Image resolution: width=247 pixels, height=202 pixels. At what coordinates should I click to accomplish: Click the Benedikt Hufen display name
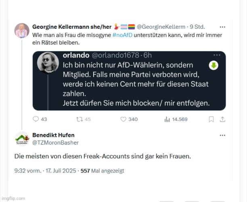pyautogui.click(x=53, y=135)
